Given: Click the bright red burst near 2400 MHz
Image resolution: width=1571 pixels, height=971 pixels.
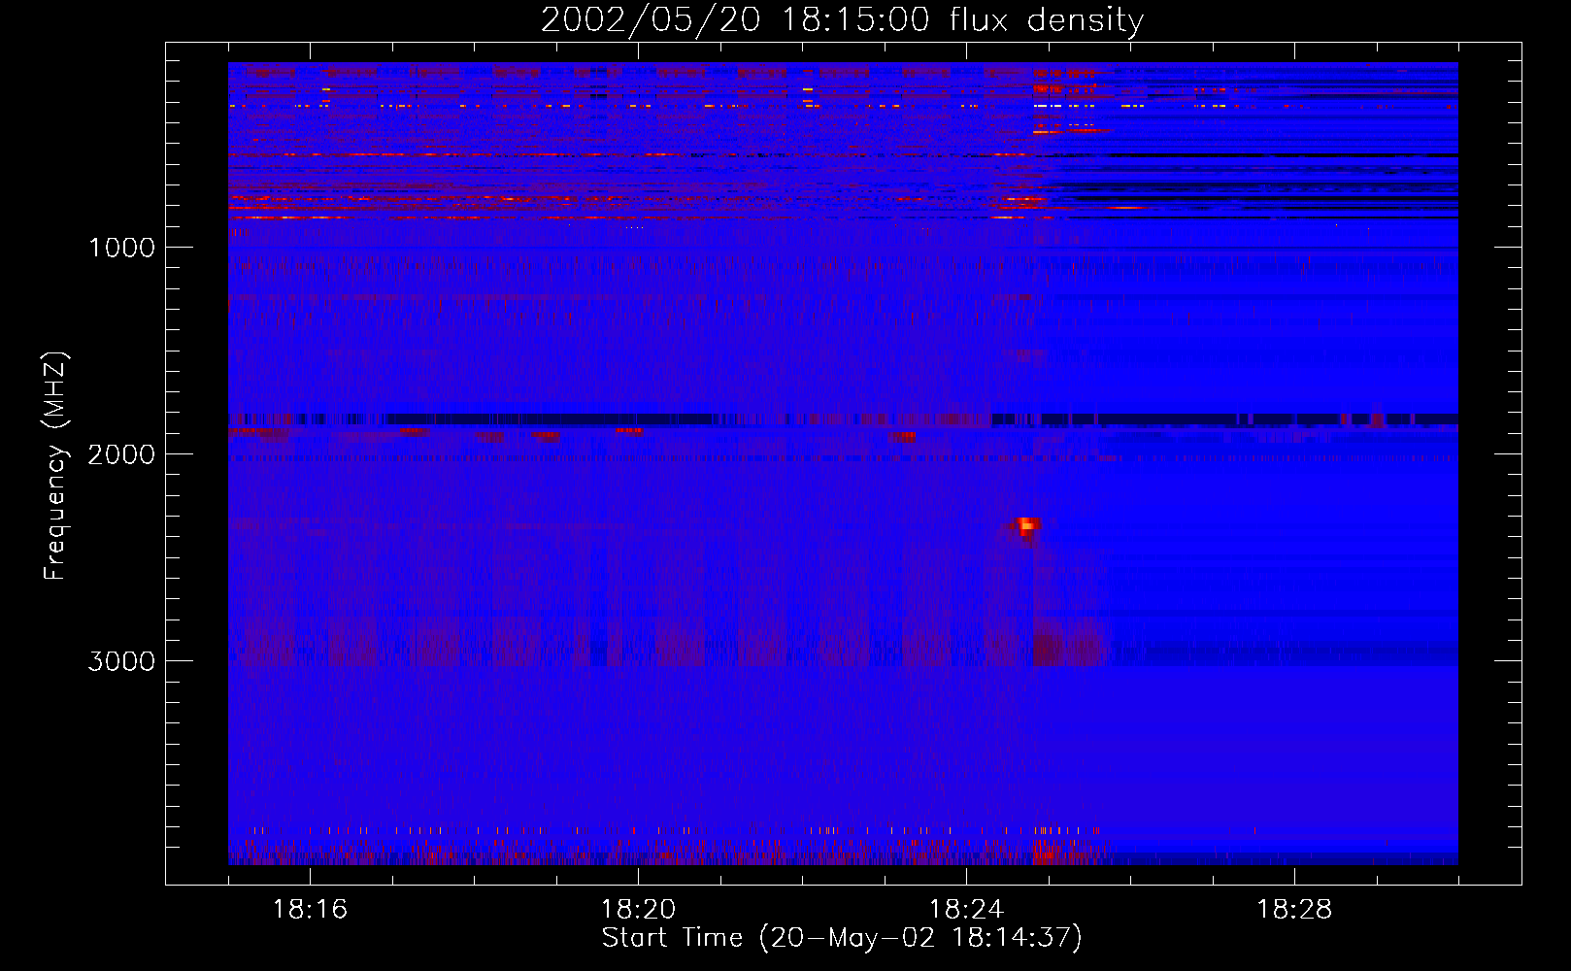Looking at the screenshot, I should [x=1025, y=526].
